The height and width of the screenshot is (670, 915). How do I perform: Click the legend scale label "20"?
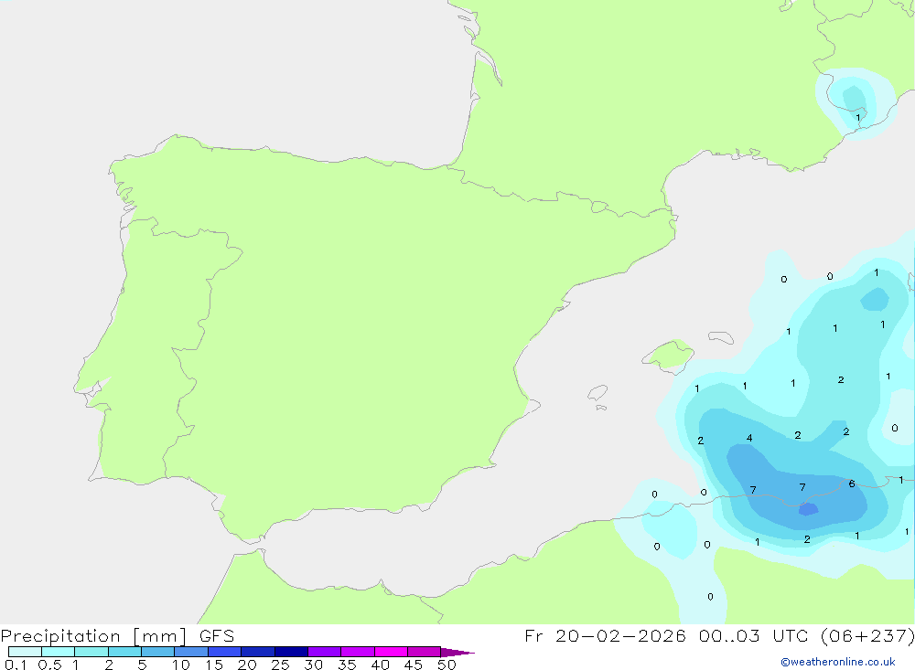247,665
